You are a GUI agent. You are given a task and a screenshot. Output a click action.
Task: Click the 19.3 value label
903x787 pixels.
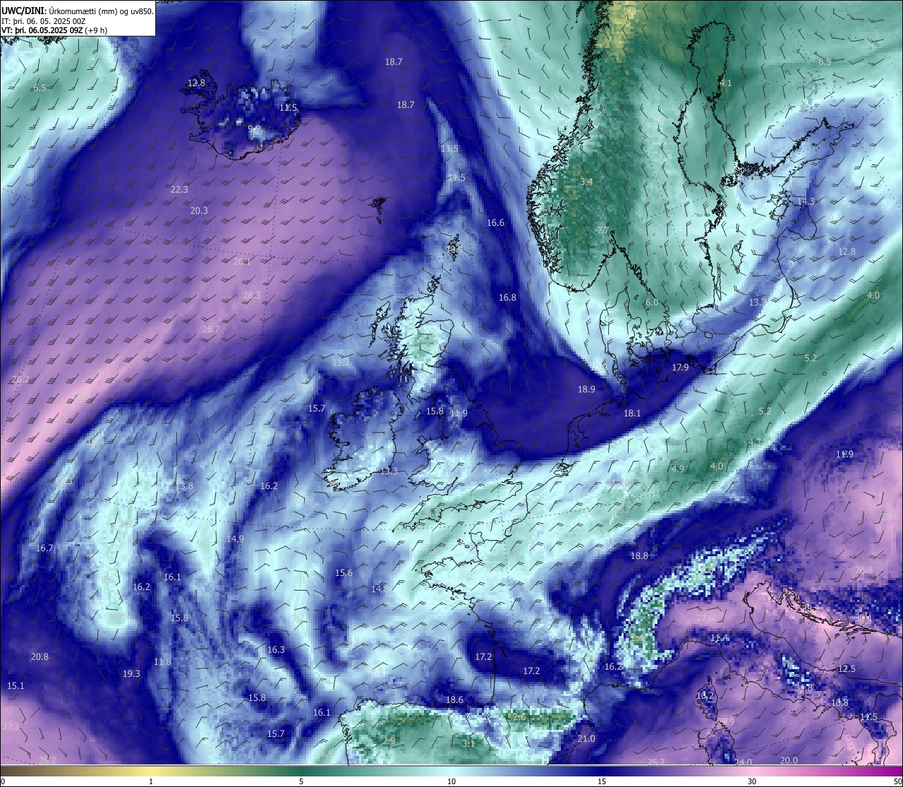click(131, 673)
